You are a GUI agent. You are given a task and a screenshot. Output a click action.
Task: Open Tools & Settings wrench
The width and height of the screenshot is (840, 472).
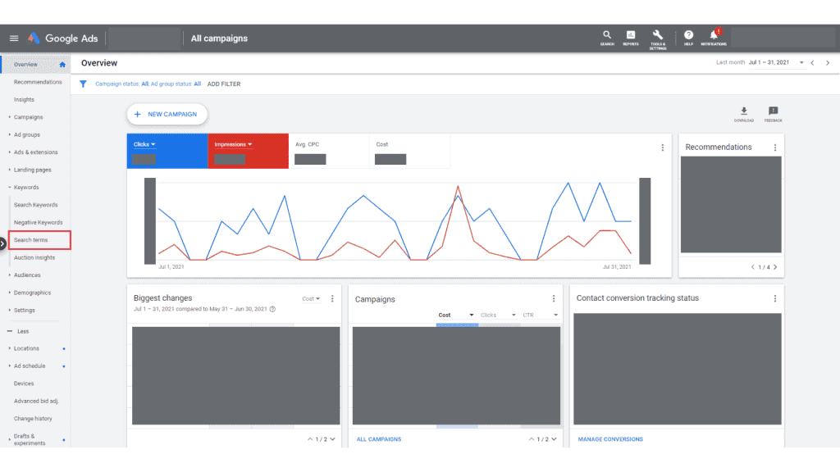(658, 39)
